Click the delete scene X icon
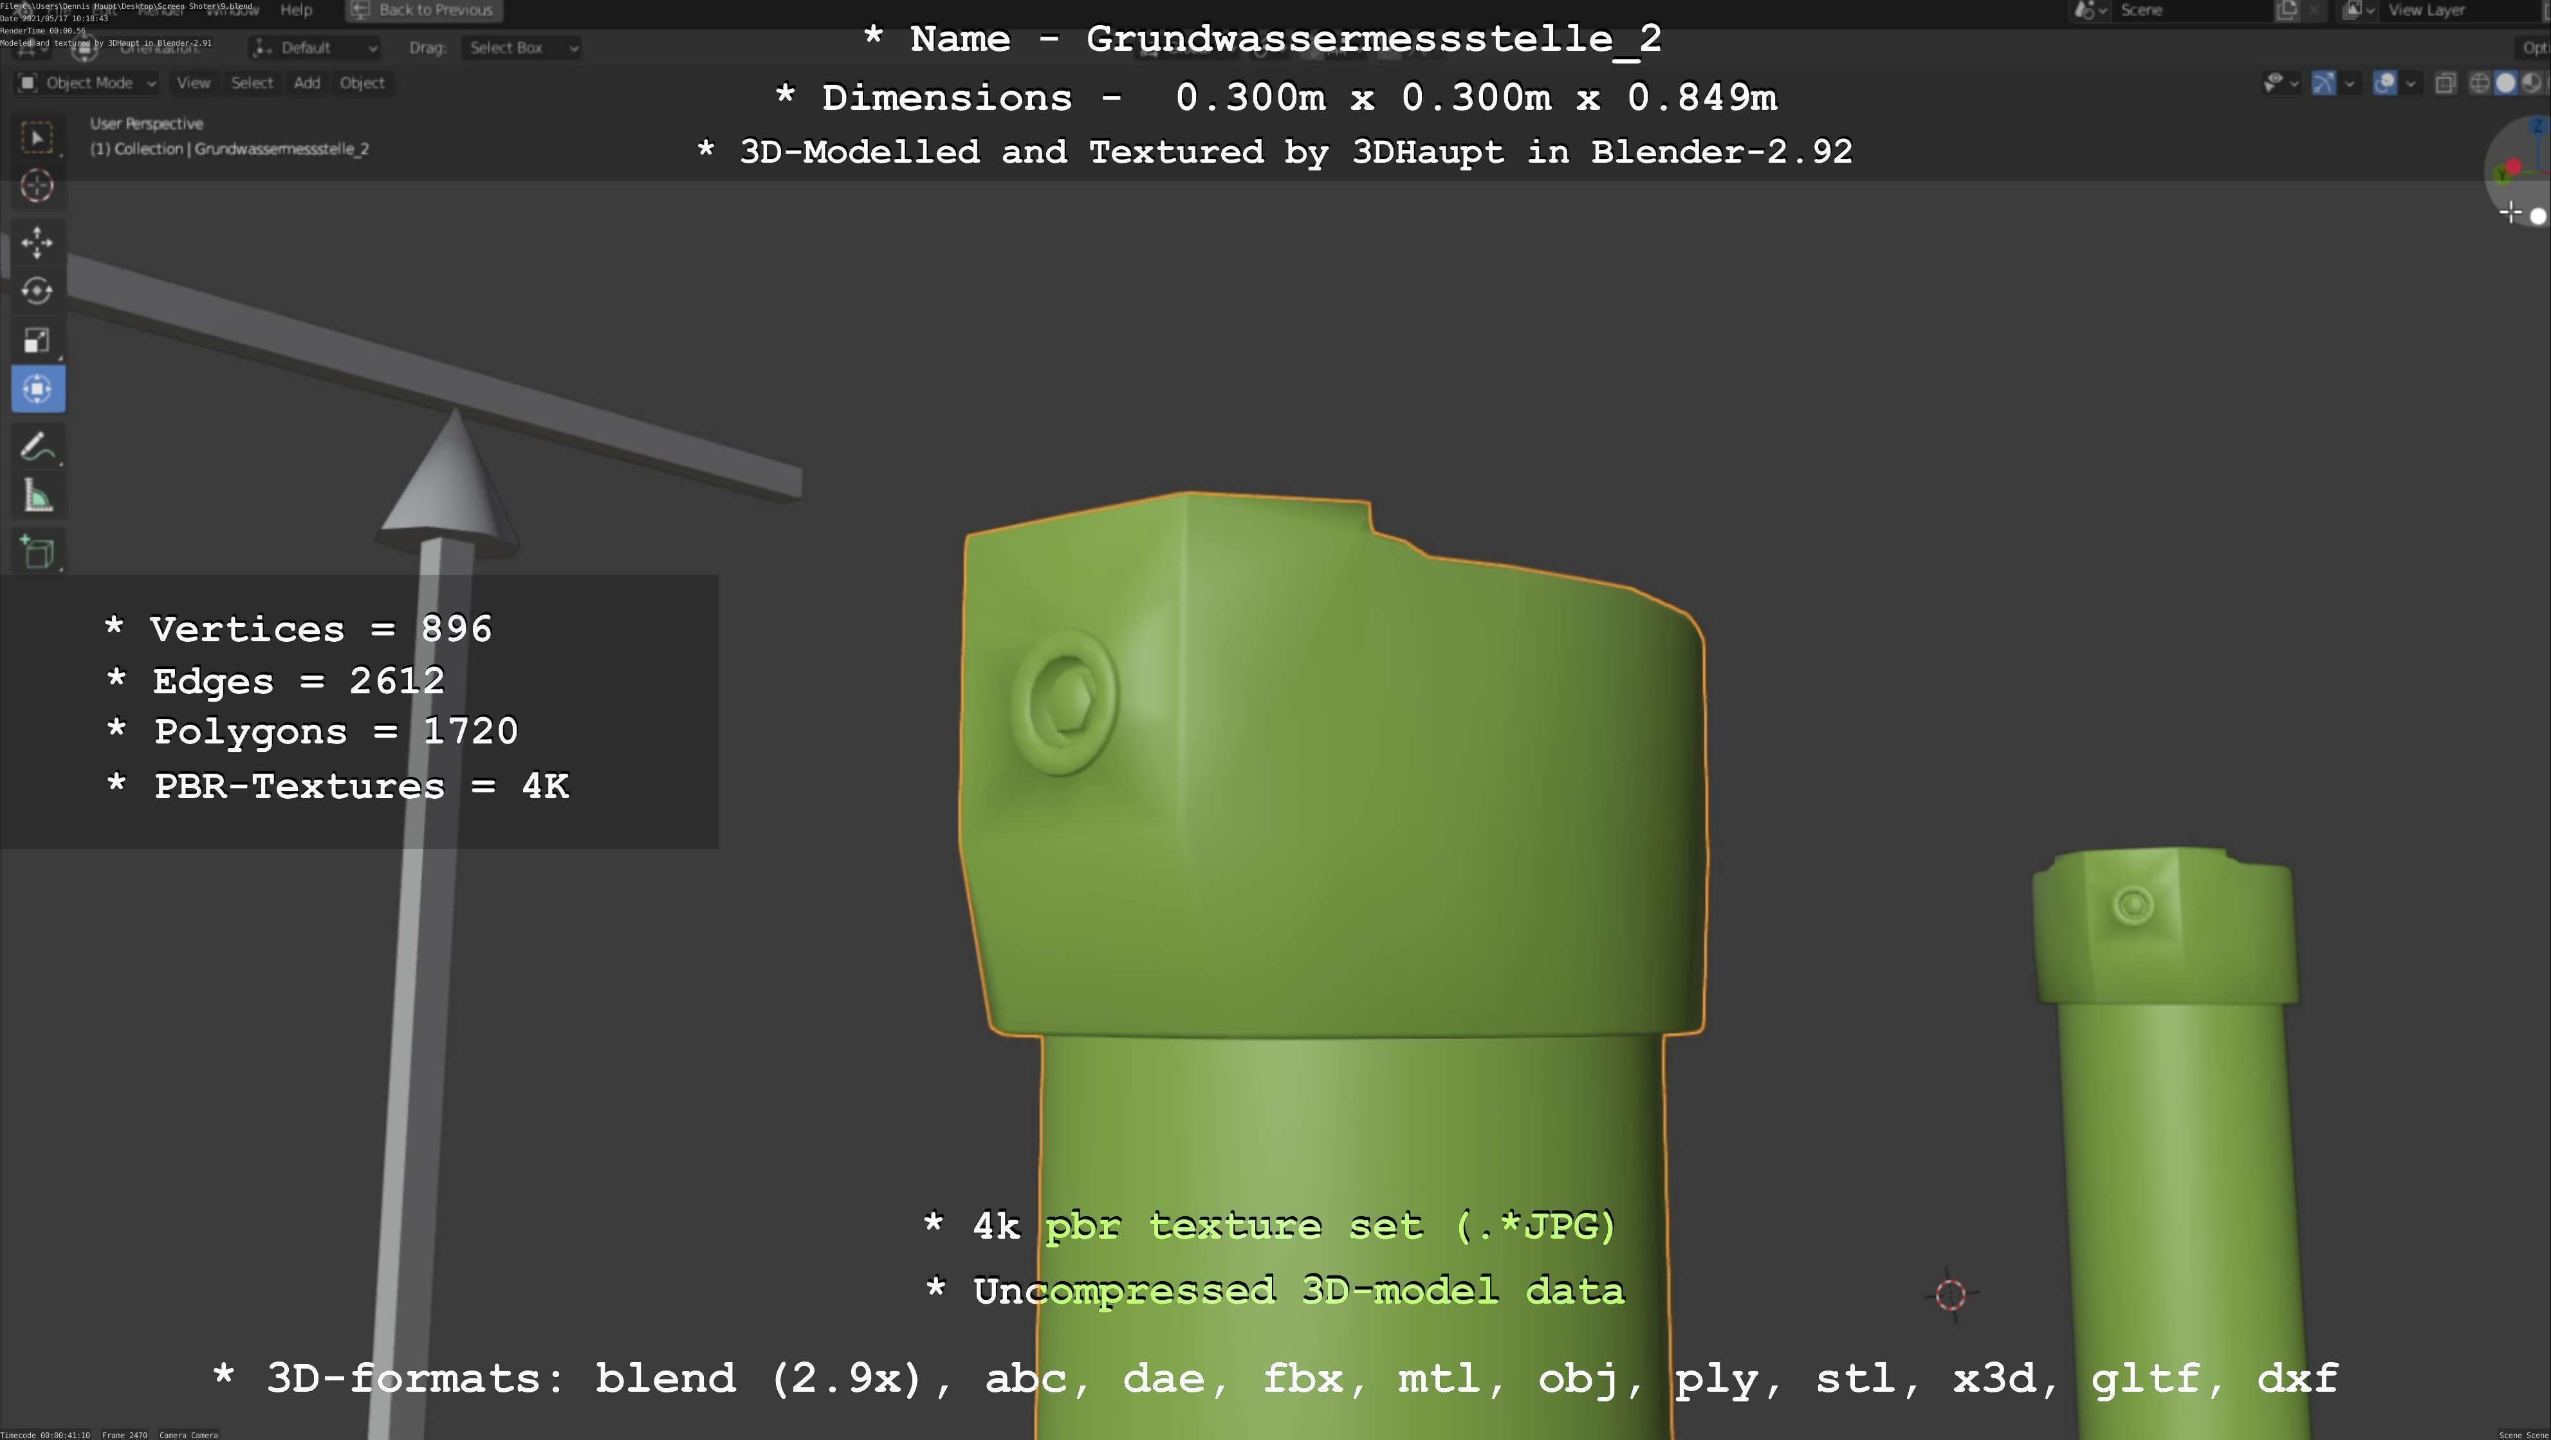Image resolution: width=2551 pixels, height=1440 pixels. tap(2314, 10)
